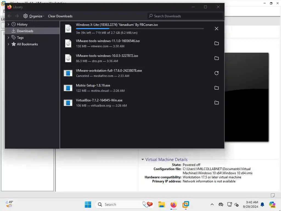Focus the Search Downloads field

185,16
